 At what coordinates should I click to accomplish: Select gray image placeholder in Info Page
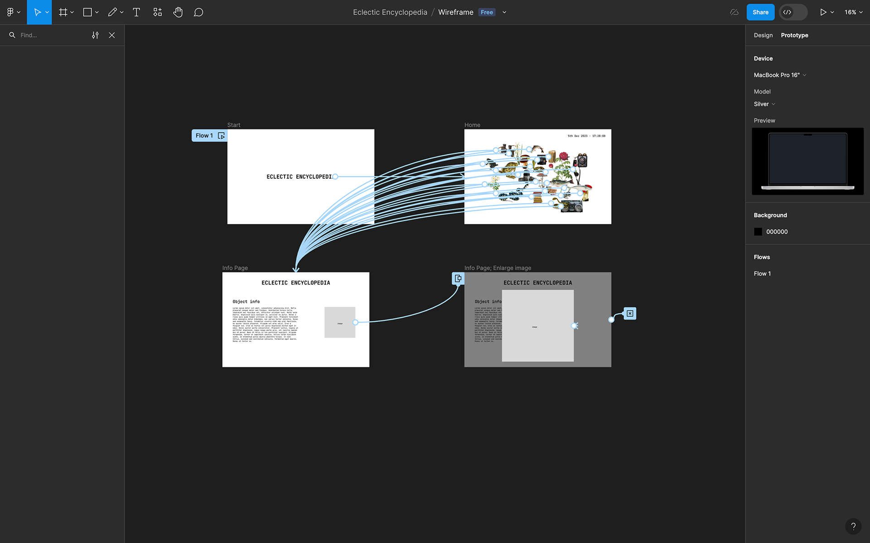click(340, 322)
